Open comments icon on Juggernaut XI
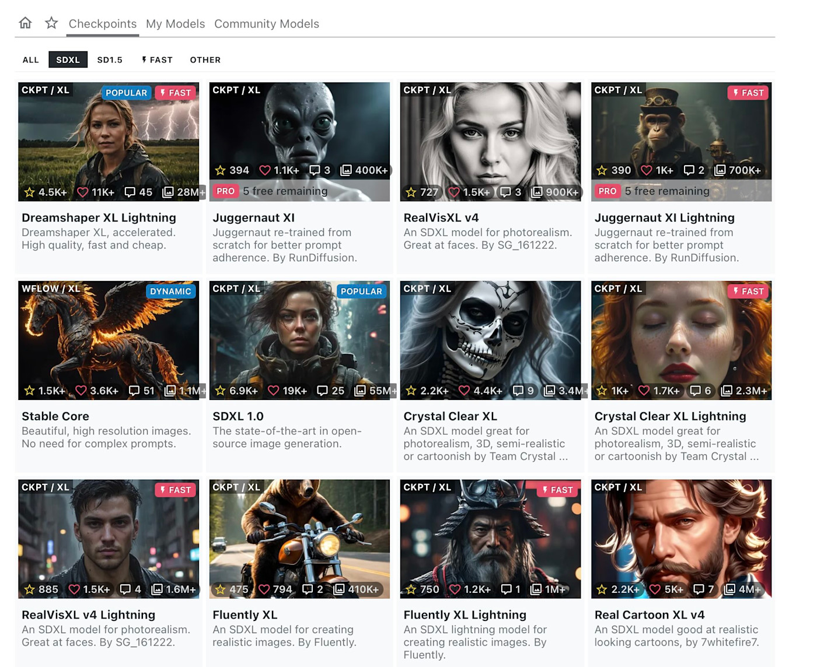The width and height of the screenshot is (817, 667). (315, 170)
